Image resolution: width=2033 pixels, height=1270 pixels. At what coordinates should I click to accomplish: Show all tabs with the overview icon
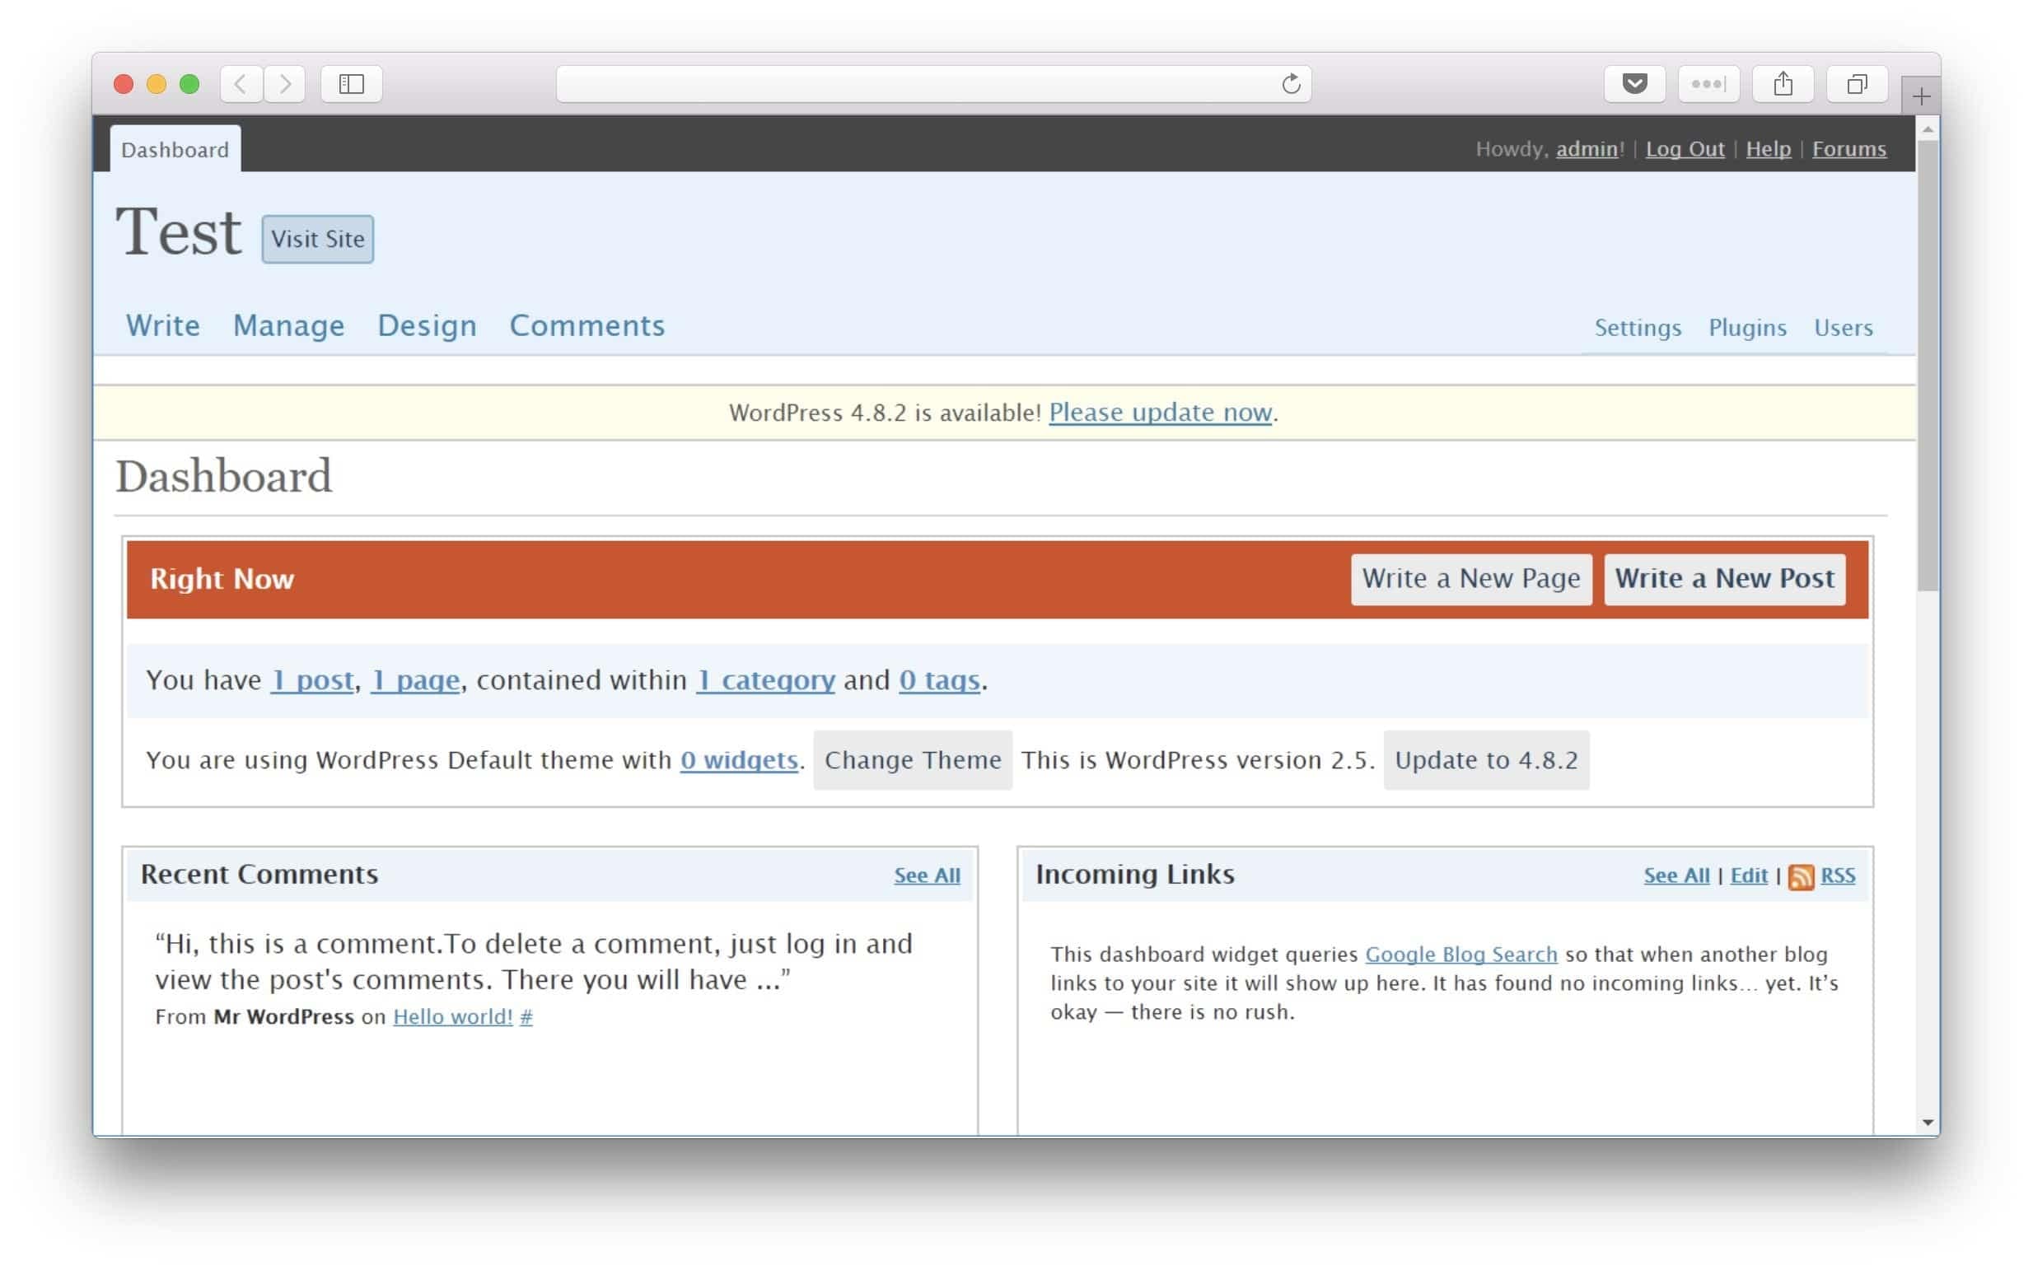coord(1857,84)
